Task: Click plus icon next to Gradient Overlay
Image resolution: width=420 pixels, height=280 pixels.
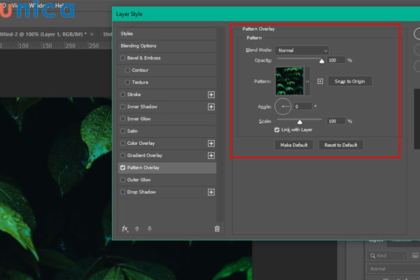Action: tap(211, 155)
